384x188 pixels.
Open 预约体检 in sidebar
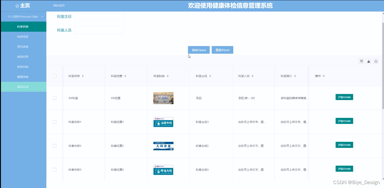coord(23,47)
